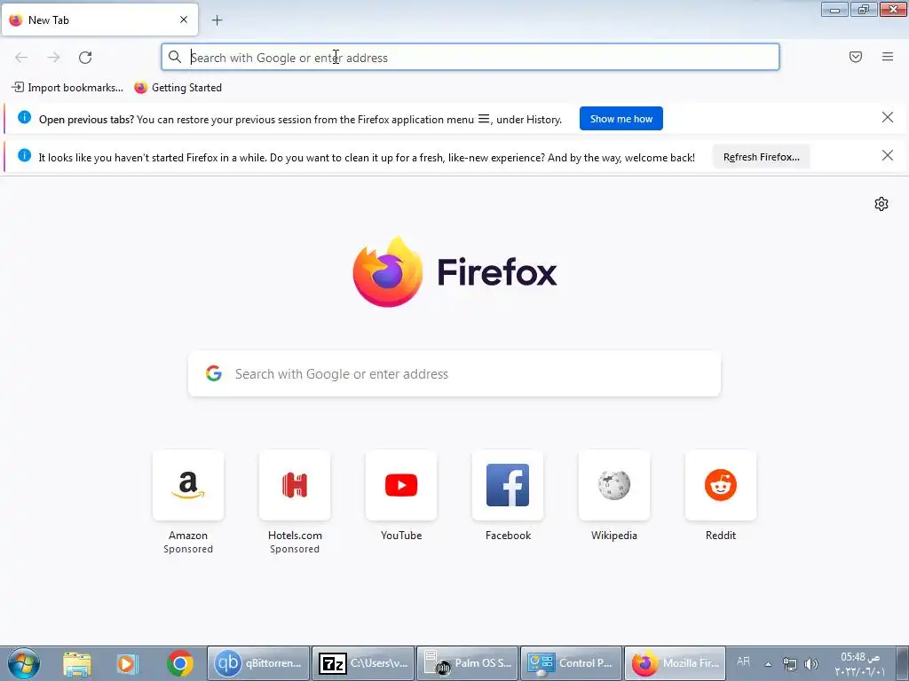Click the taskbar clock showing 05:48
This screenshot has height=681, width=909.
click(860, 663)
